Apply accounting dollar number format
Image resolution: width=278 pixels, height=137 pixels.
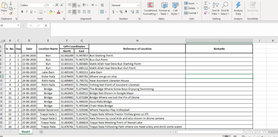[113, 12]
